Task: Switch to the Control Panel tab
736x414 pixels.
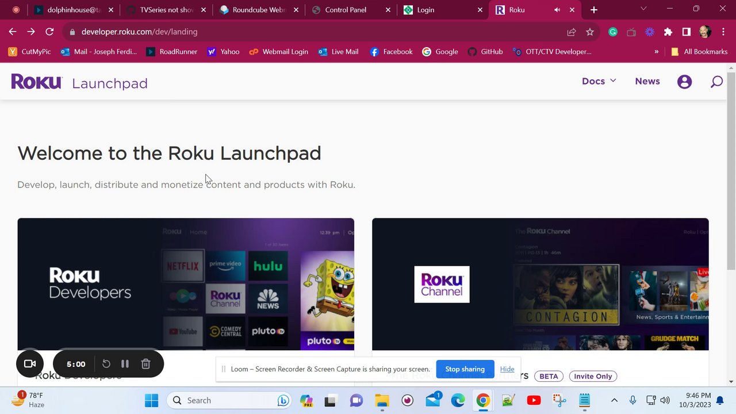Action: click(351, 10)
